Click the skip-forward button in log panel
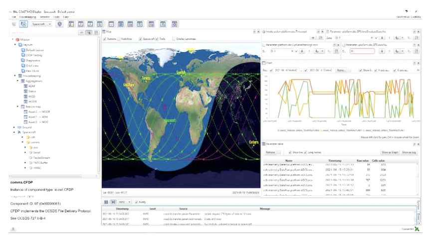Viewport: 431px width, 238px height. (114, 202)
